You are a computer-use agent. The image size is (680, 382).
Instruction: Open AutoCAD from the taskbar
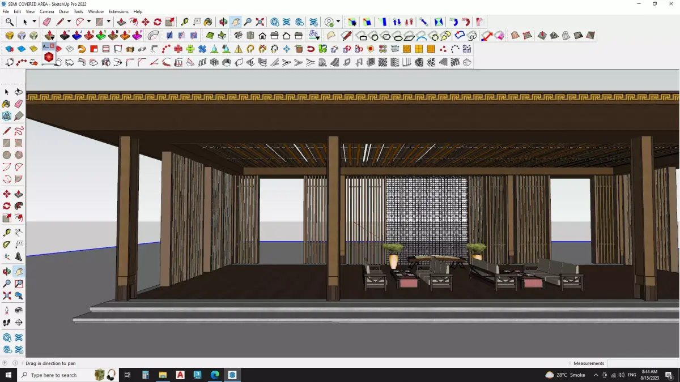pos(180,375)
